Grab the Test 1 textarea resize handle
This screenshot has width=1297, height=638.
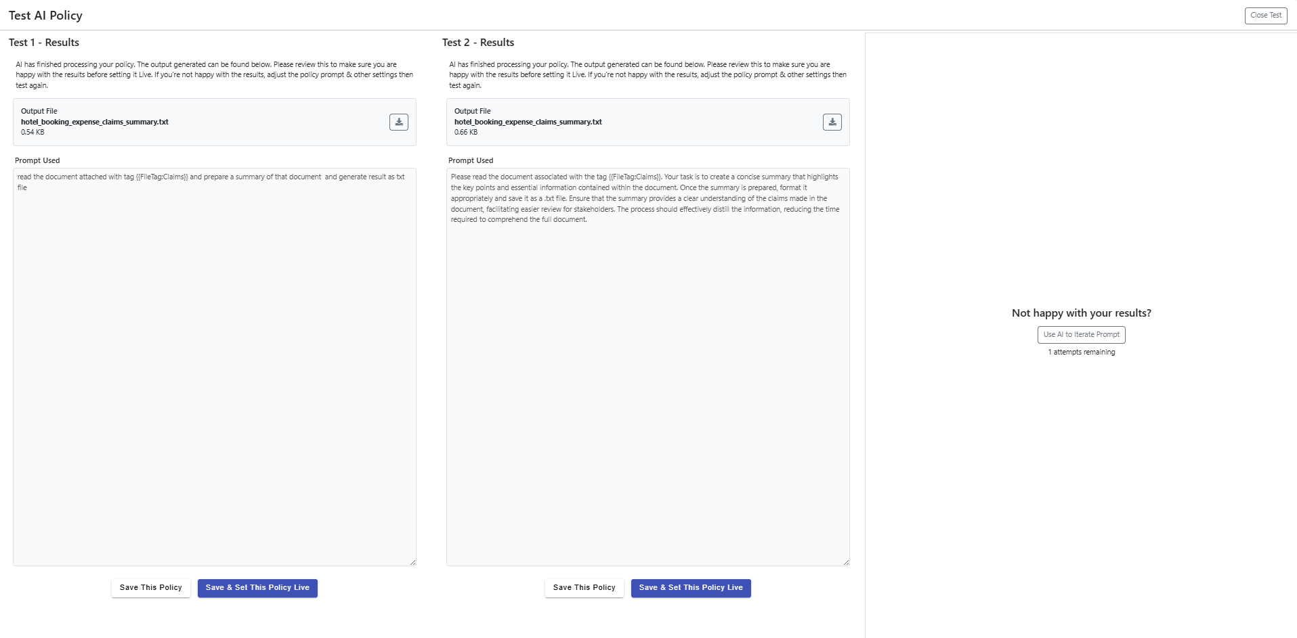(x=412, y=562)
